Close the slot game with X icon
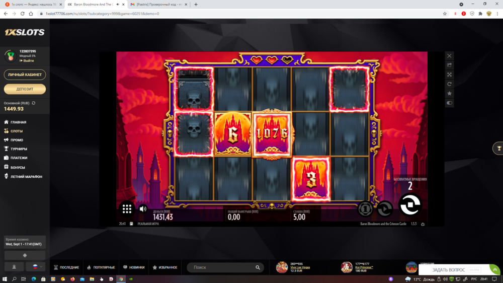 point(449,56)
